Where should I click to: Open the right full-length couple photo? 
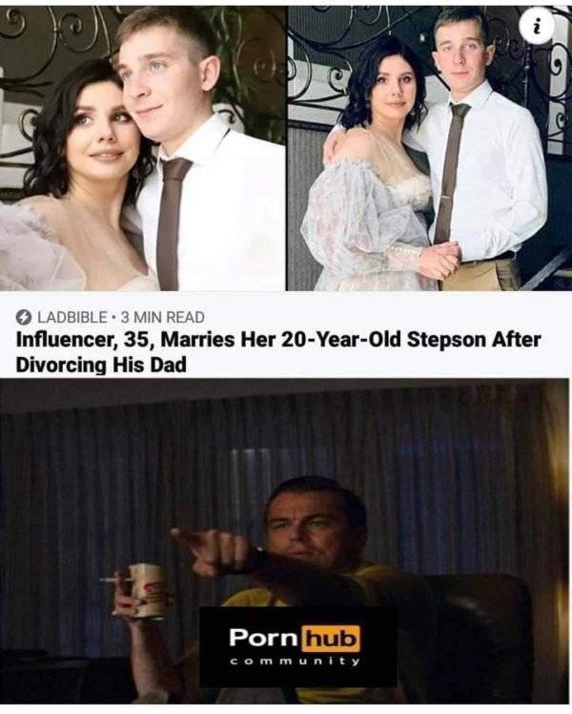(x=429, y=149)
